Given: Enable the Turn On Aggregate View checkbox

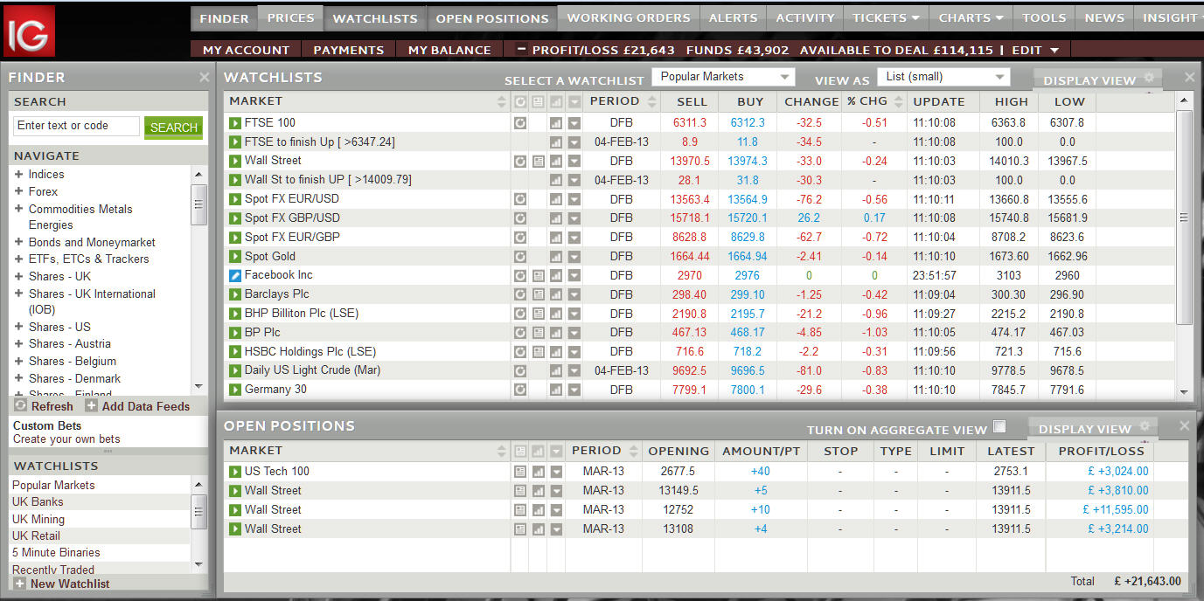Looking at the screenshot, I should (999, 427).
